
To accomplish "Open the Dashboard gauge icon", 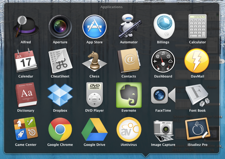I will [x=163, y=61].
